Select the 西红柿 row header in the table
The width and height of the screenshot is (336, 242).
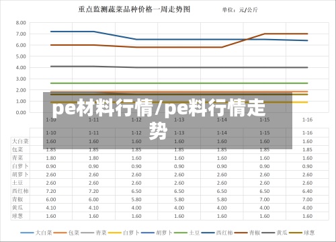pyautogui.click(x=20, y=191)
